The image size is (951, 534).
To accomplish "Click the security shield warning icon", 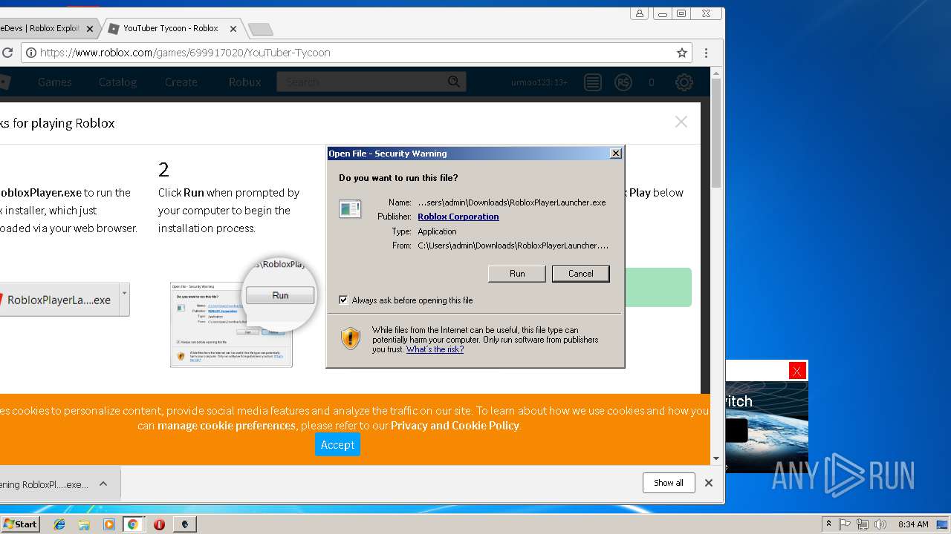I will pos(351,339).
